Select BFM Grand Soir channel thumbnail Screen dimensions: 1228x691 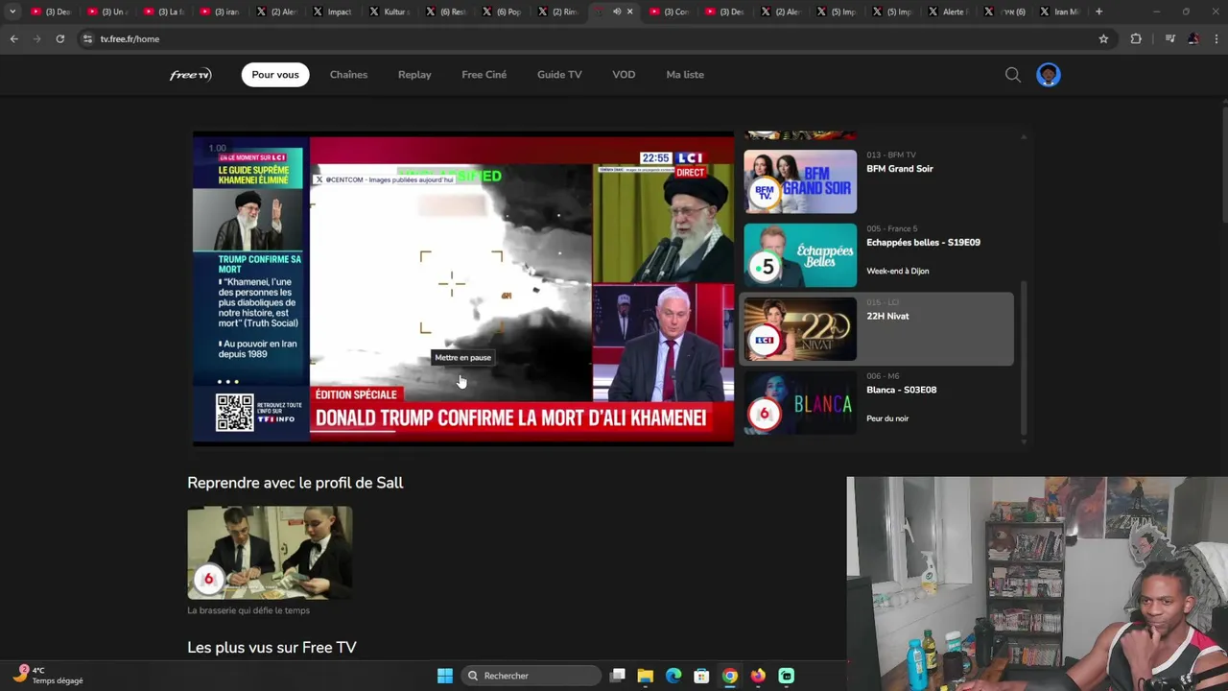[800, 181]
